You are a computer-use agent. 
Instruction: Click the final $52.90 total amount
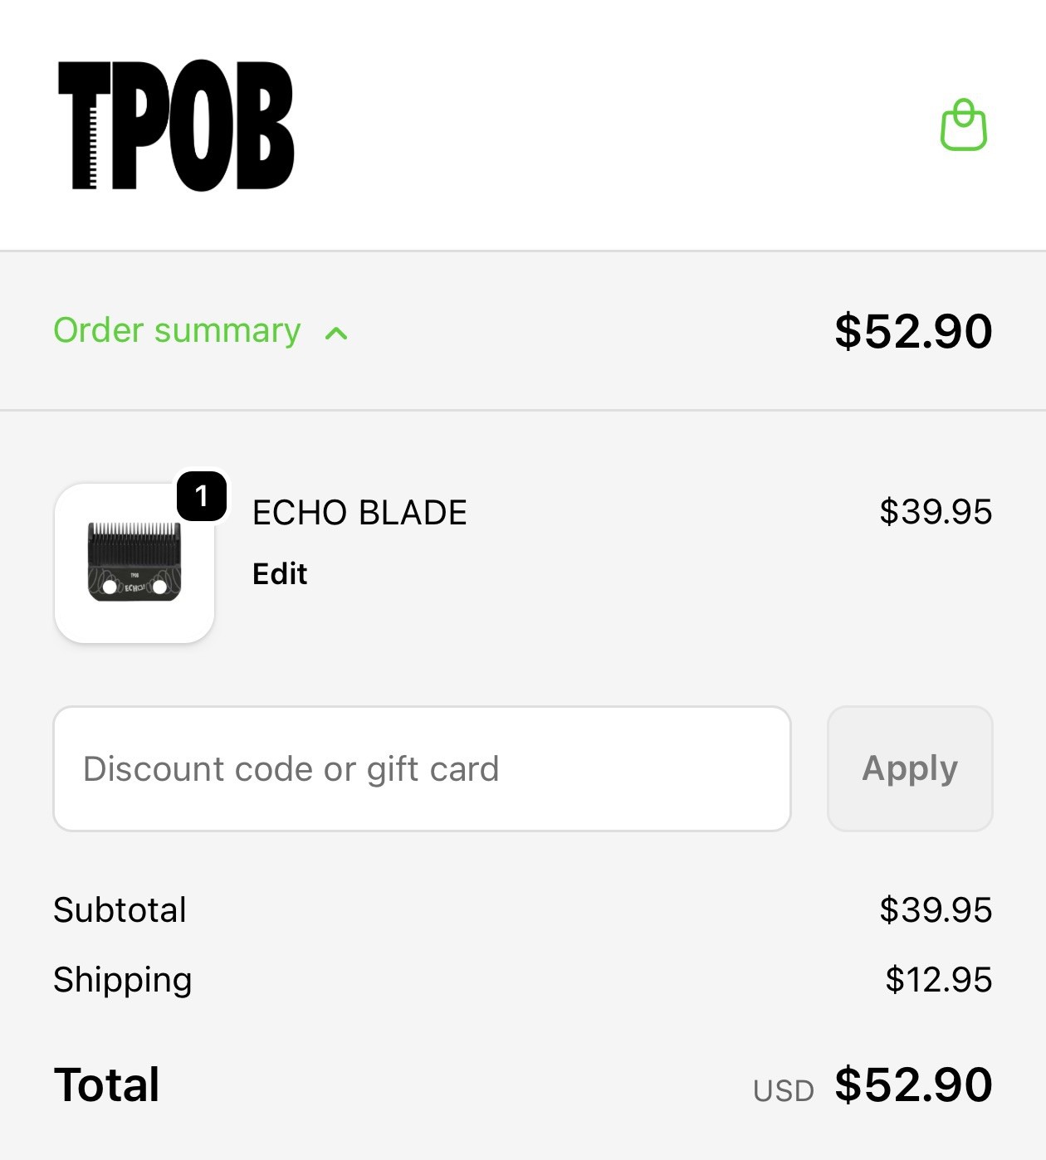(913, 1084)
